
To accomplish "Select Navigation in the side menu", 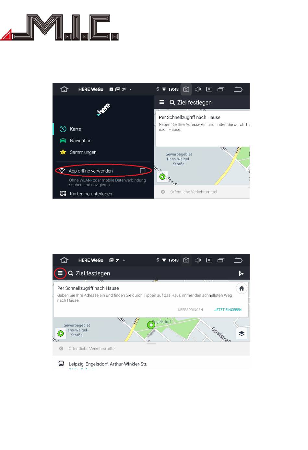I will (x=80, y=141).
